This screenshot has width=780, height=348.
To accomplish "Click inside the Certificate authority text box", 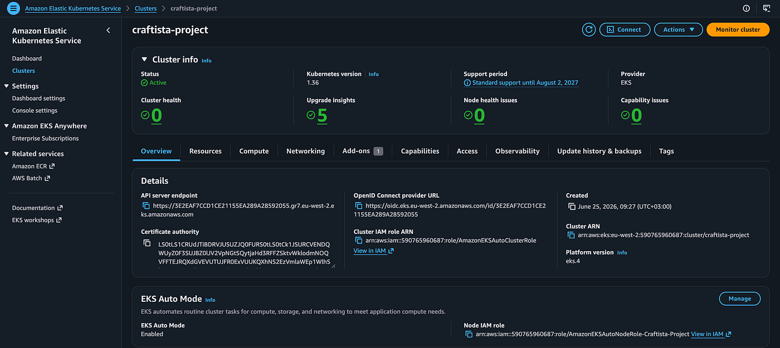I will [x=246, y=253].
